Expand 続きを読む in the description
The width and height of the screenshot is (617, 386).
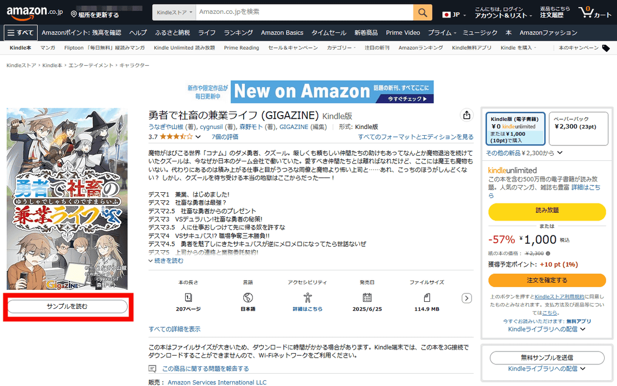pos(166,261)
